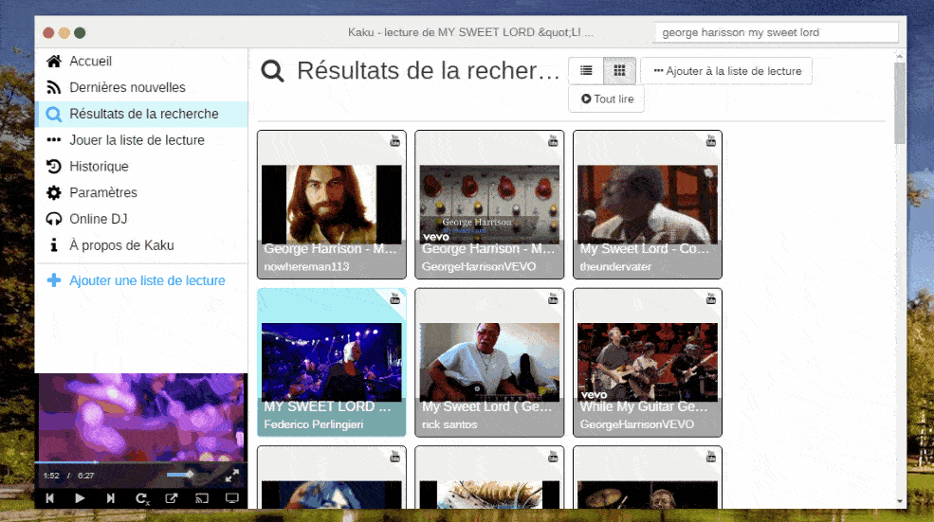Click the gear icon for Paramètres
This screenshot has height=522, width=934.
tap(54, 192)
